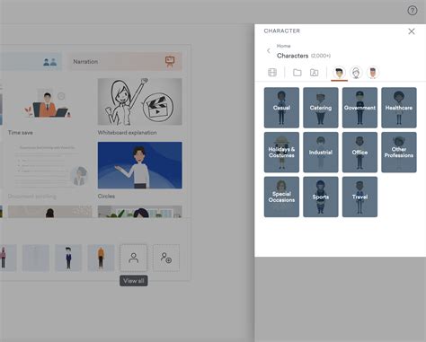Select the Whiteboard explanation template thumbnail

tap(139, 101)
